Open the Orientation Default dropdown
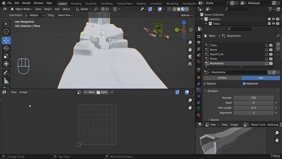This screenshot has width=282, height=159. tap(35, 15)
